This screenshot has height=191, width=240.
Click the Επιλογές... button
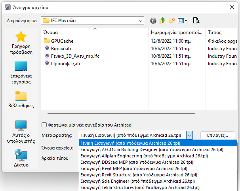click(x=218, y=135)
